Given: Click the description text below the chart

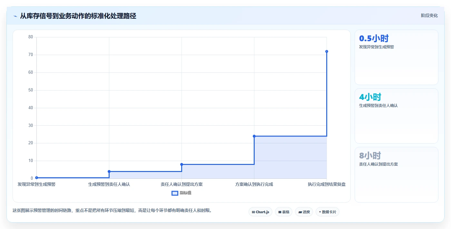Looking at the screenshot, I should coord(112,211).
